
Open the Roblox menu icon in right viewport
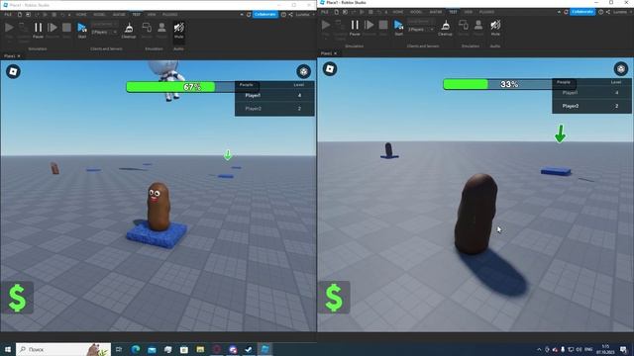(x=330, y=69)
